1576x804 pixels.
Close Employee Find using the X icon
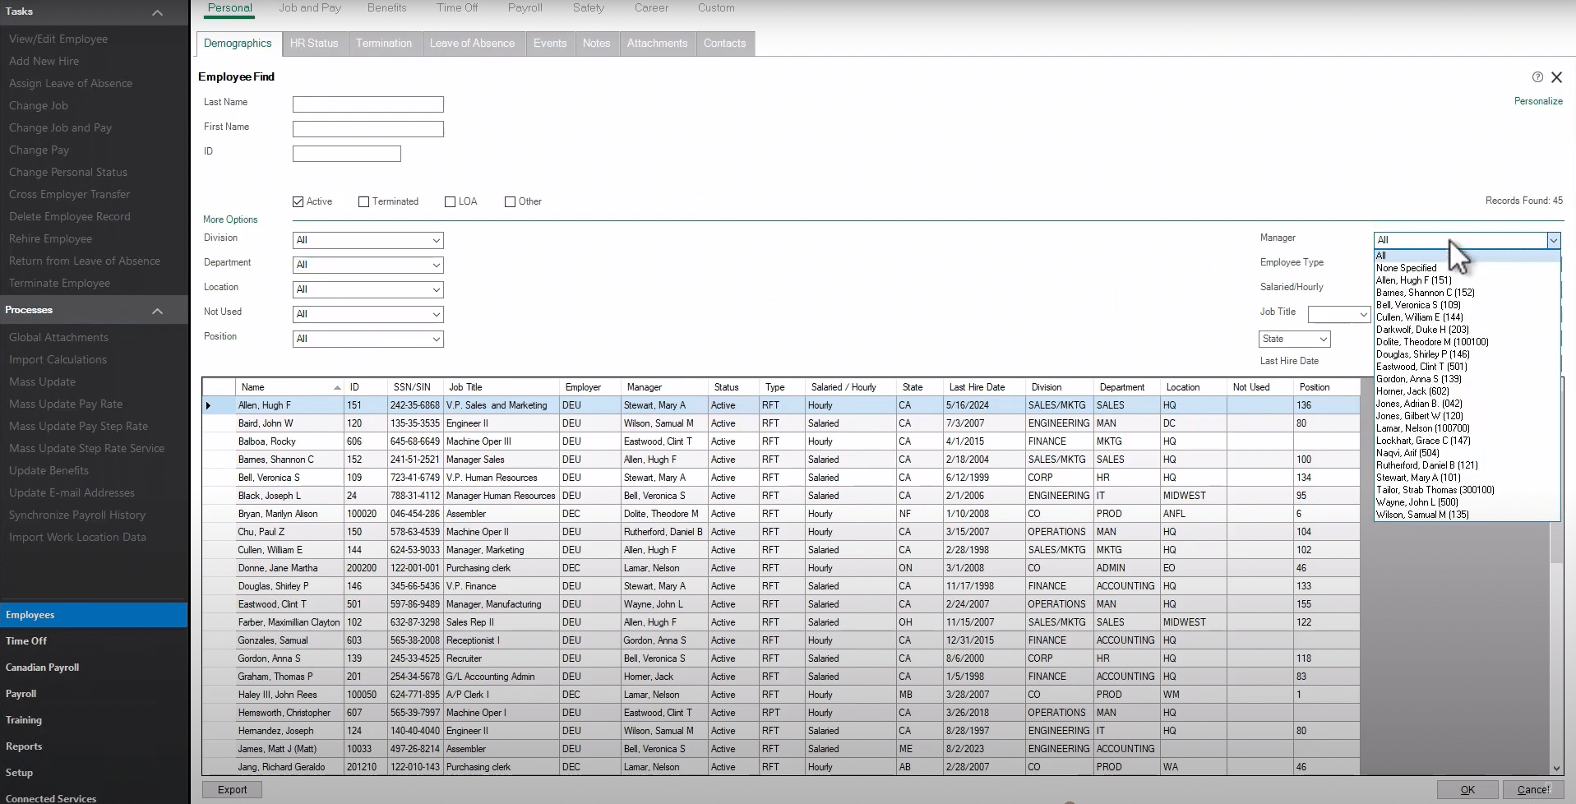coord(1556,76)
